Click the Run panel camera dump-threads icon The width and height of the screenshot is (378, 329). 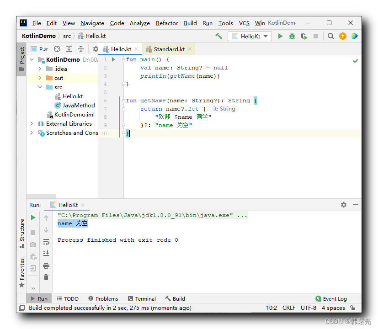pyautogui.click(x=33, y=244)
